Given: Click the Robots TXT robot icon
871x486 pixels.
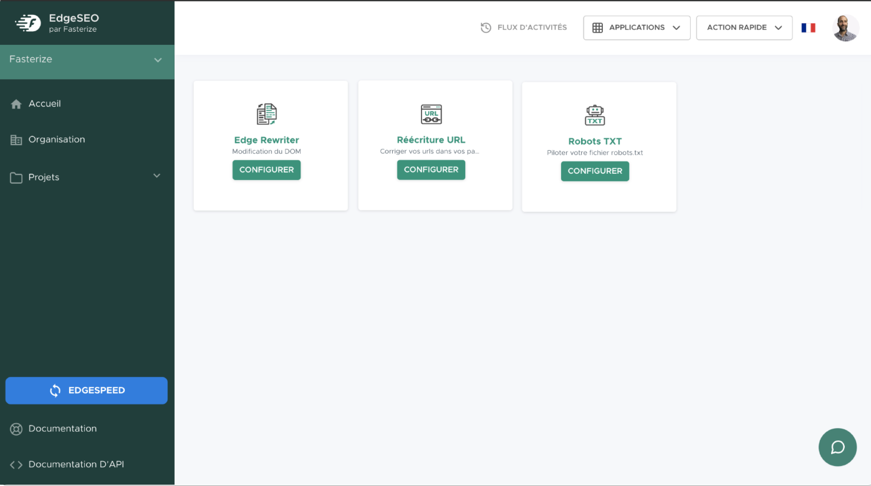Looking at the screenshot, I should point(595,115).
